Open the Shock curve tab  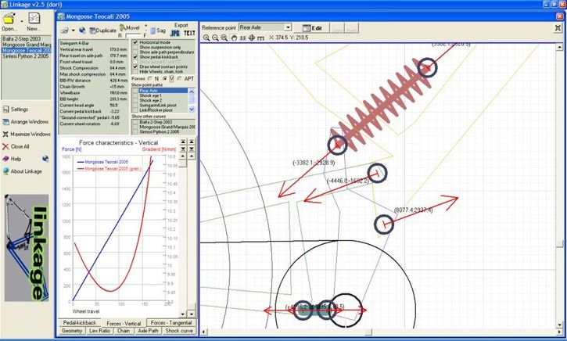pos(179,331)
